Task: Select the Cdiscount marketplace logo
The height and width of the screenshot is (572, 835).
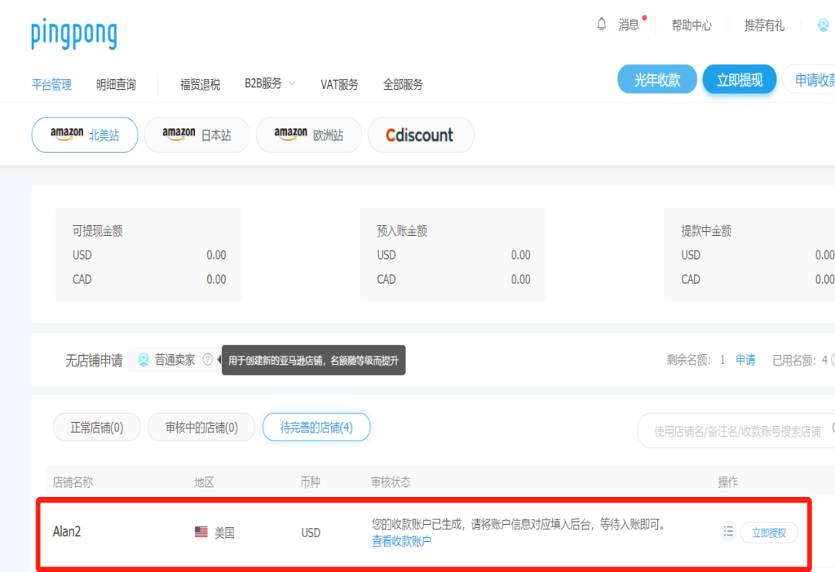Action: (x=420, y=134)
